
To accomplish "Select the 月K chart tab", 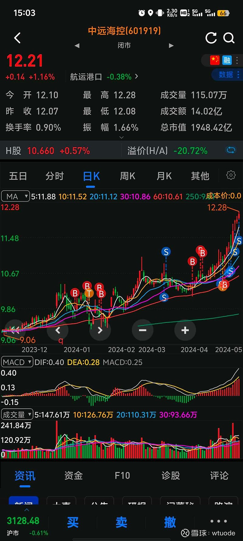I will pyautogui.click(x=164, y=176).
